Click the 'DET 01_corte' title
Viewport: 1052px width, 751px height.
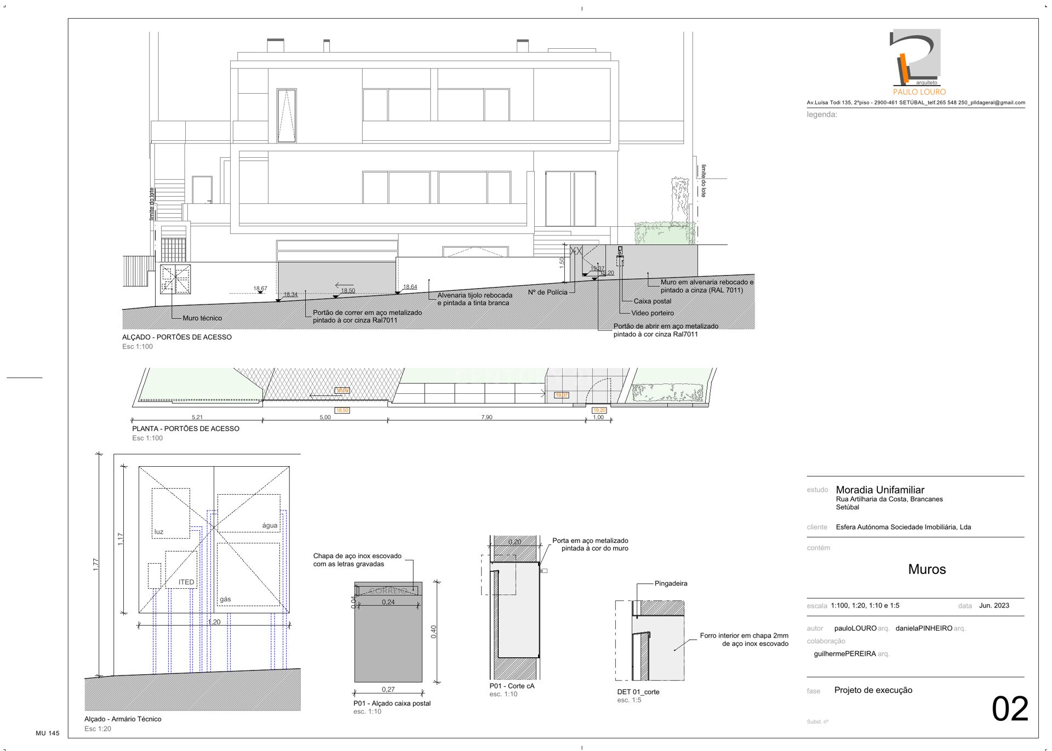[x=638, y=692]
